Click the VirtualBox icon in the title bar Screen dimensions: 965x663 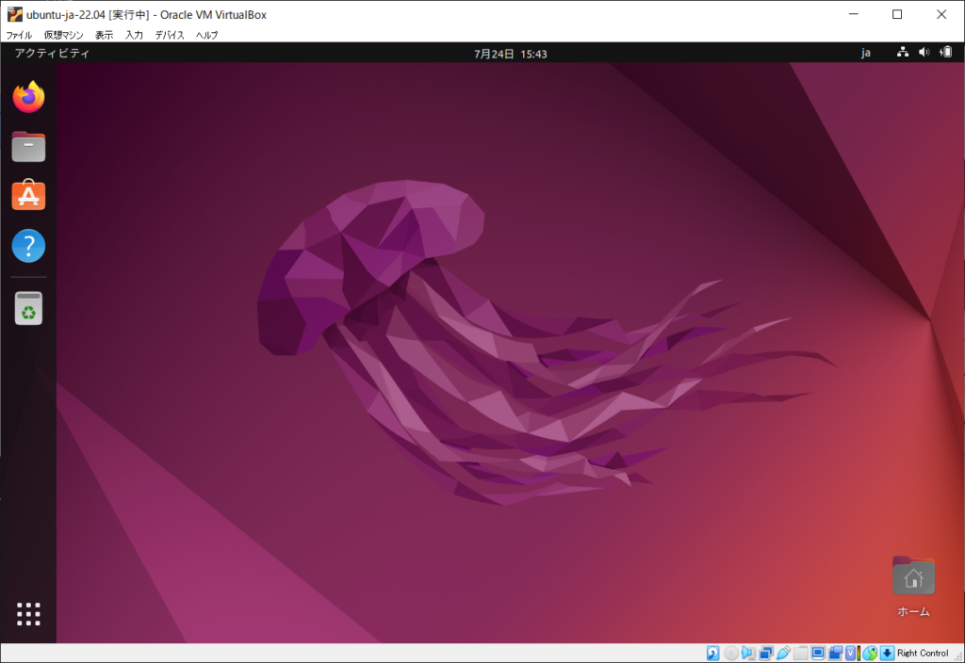[x=15, y=14]
